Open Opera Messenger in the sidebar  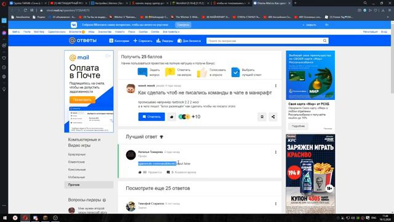4,33
